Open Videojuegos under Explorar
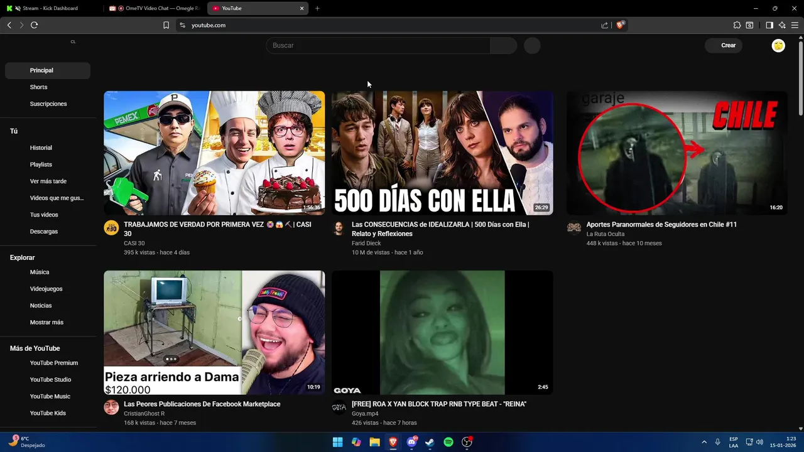Screen dimensions: 804x452 [48, 289]
